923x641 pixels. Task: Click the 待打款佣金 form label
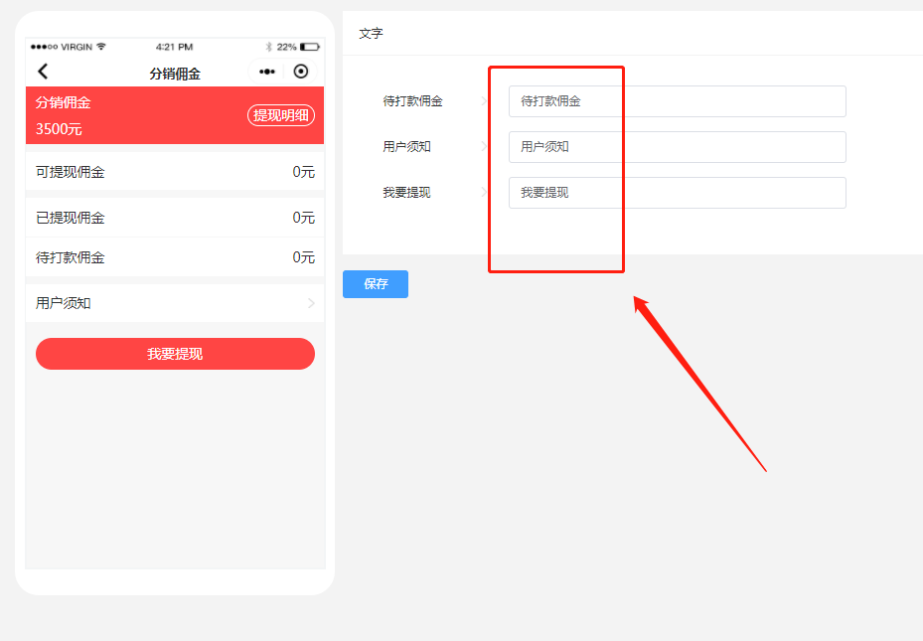[412, 101]
